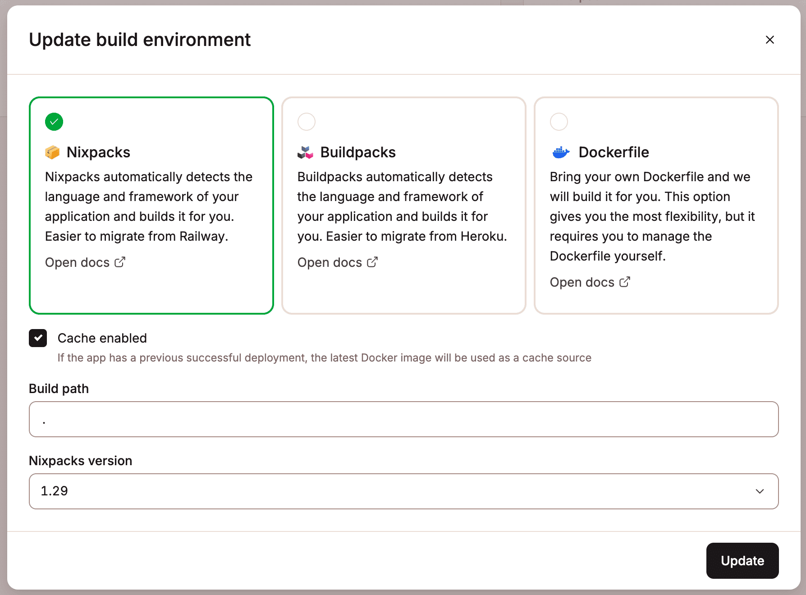Select the Buildpacks radio option
Image resolution: width=806 pixels, height=595 pixels.
(x=307, y=122)
